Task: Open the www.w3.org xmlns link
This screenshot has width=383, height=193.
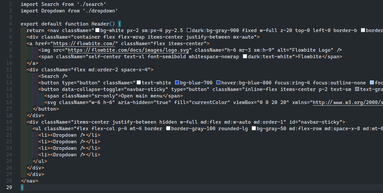Action: coord(348,102)
